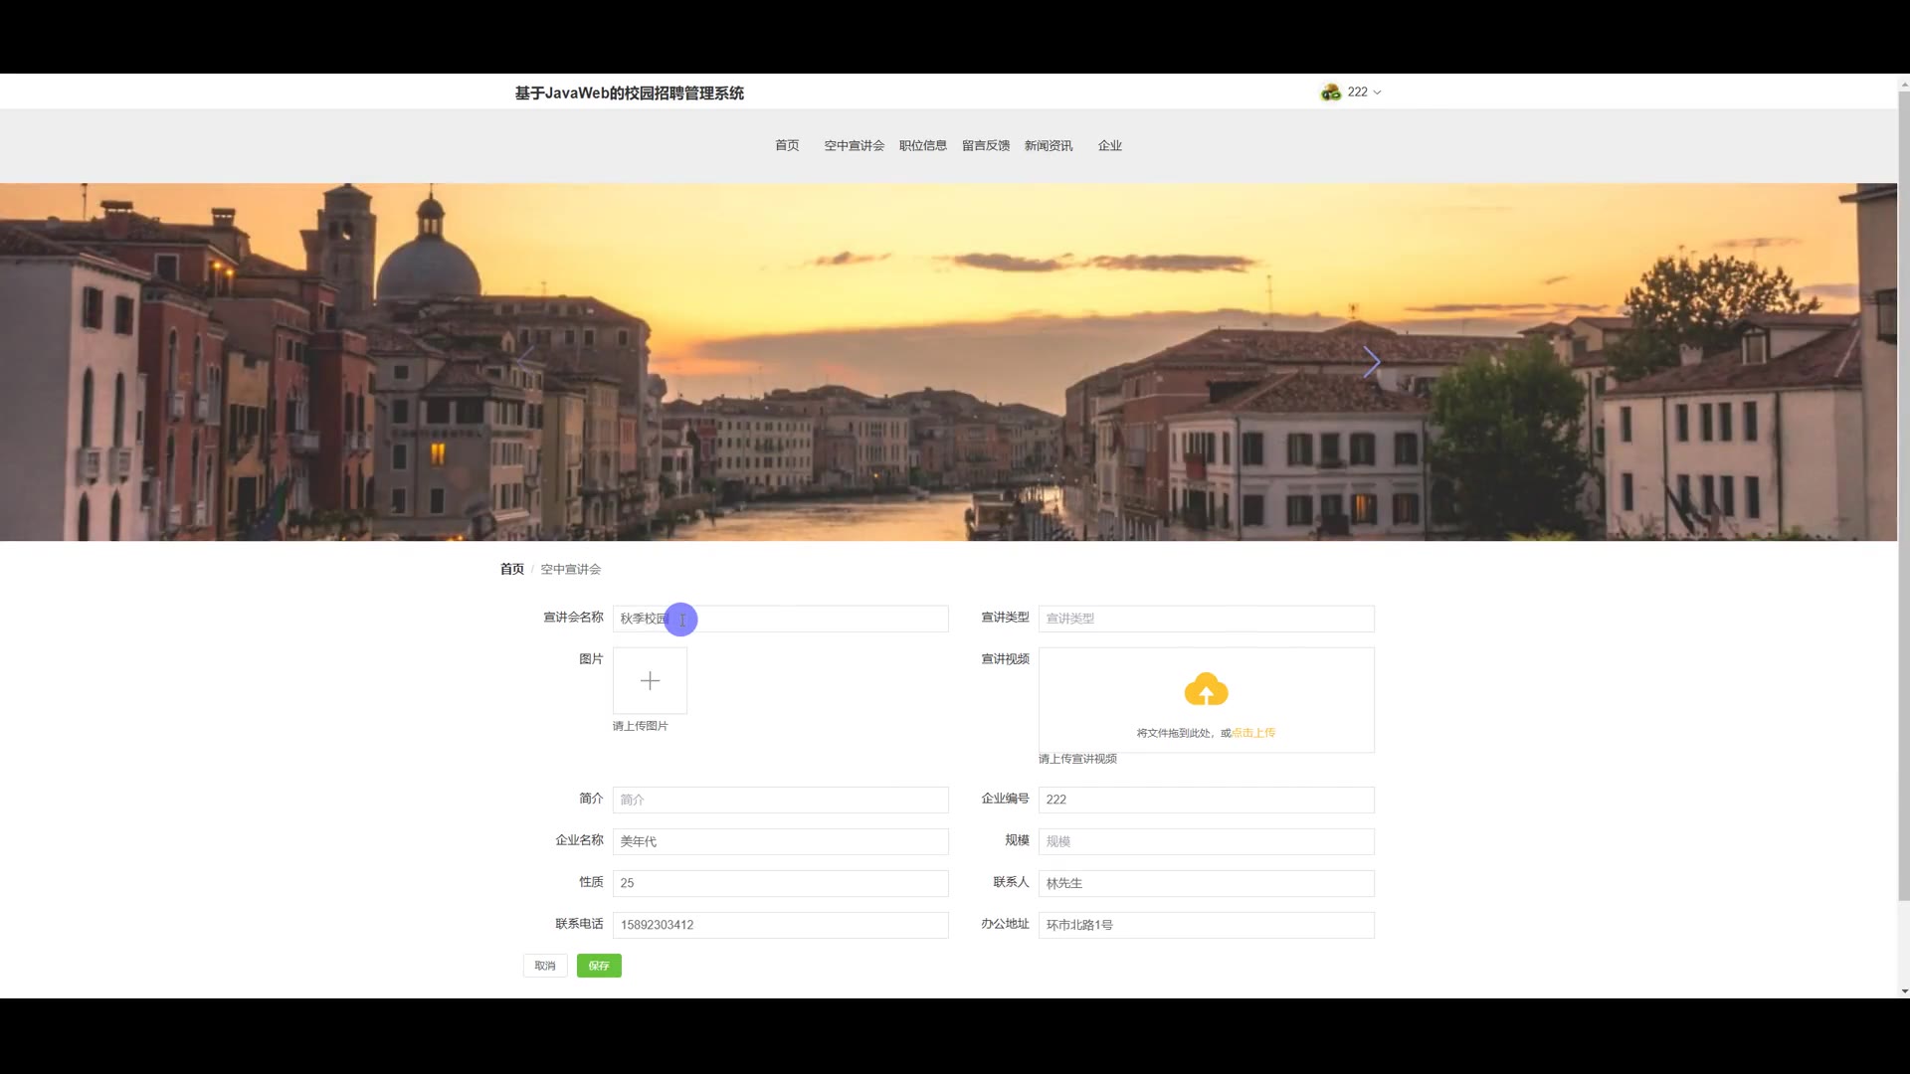Open the 职位信息 navigation item

pyautogui.click(x=922, y=146)
